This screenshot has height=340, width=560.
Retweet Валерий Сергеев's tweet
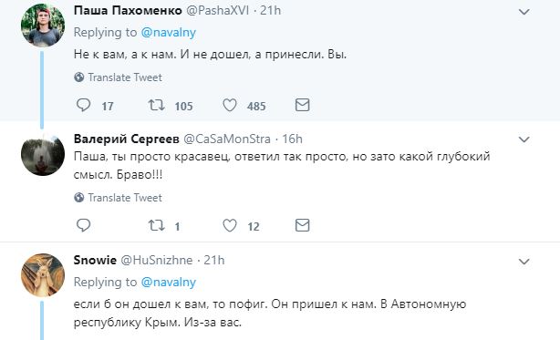click(x=157, y=225)
